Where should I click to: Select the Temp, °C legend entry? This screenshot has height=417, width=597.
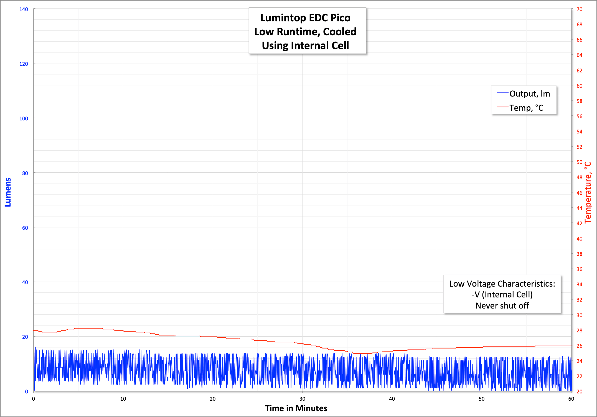(526, 108)
